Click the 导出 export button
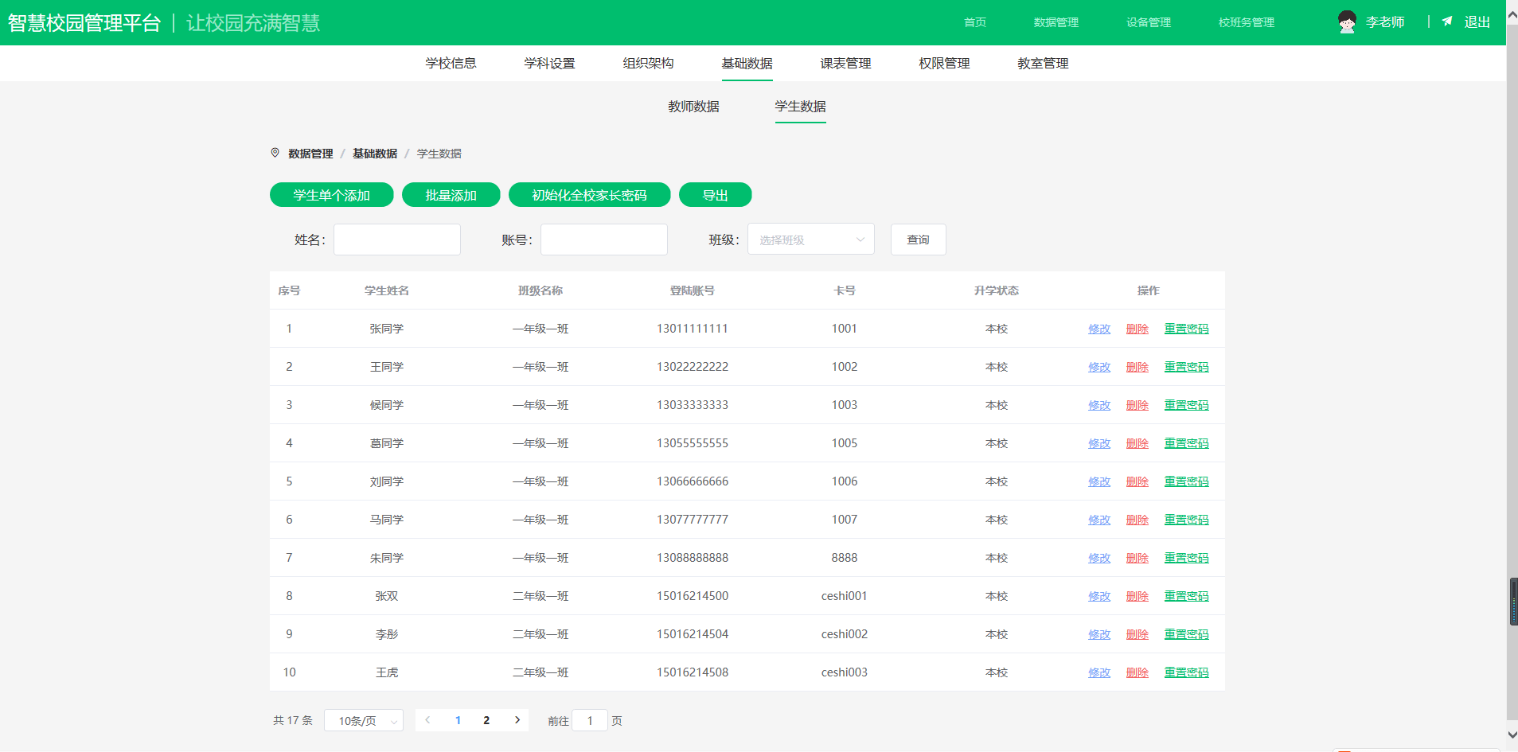Image resolution: width=1518 pixels, height=752 pixels. 715,195
